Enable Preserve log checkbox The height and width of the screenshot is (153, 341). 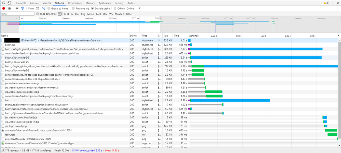point(73,9)
